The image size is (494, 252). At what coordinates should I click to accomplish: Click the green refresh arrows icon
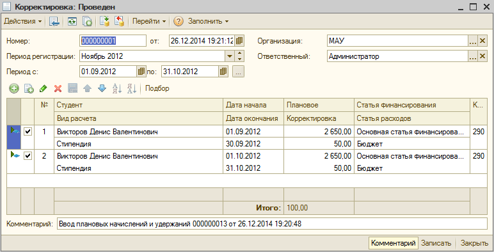[72, 21]
